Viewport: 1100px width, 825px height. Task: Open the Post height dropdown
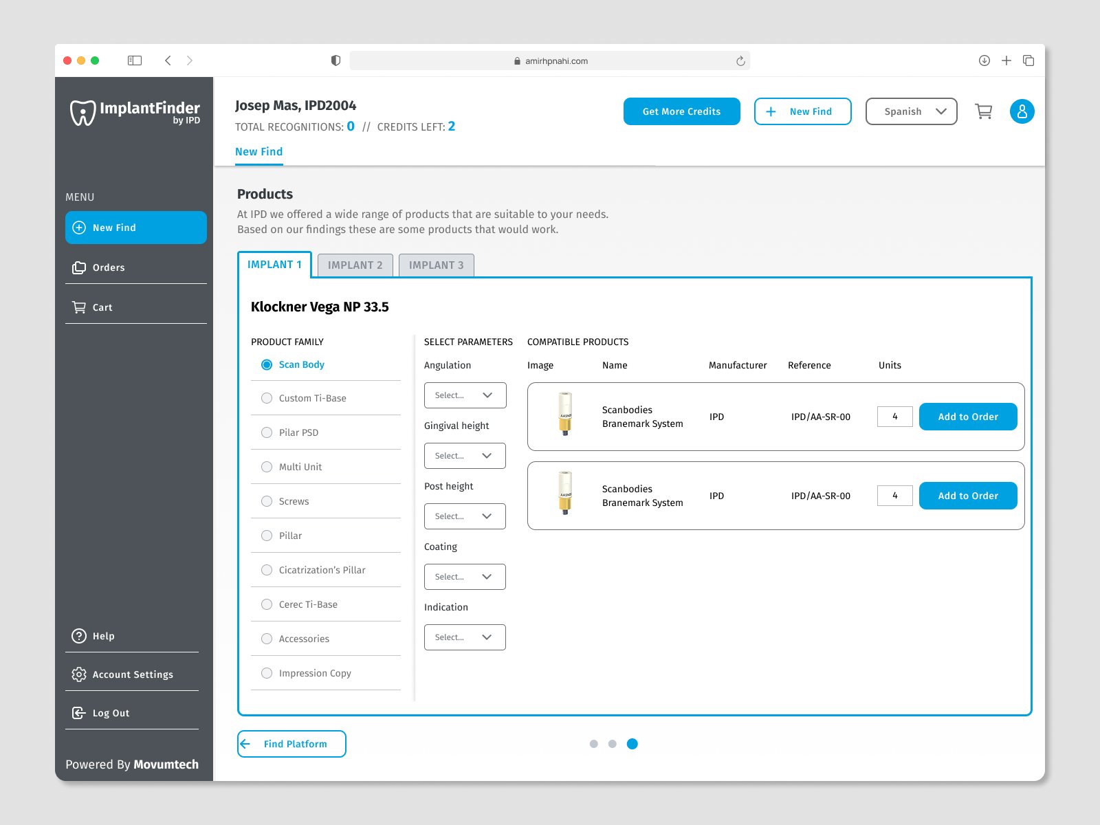point(465,516)
